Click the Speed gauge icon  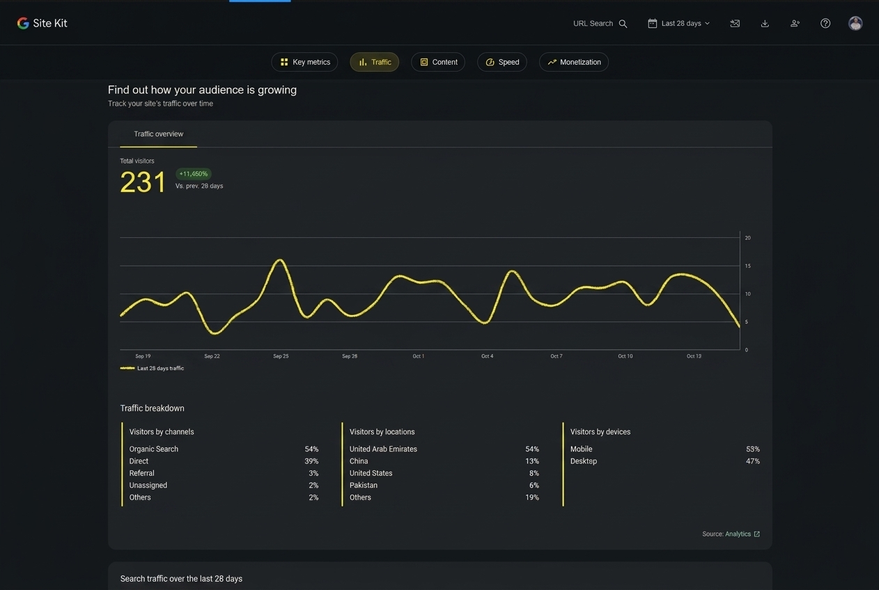tap(490, 62)
